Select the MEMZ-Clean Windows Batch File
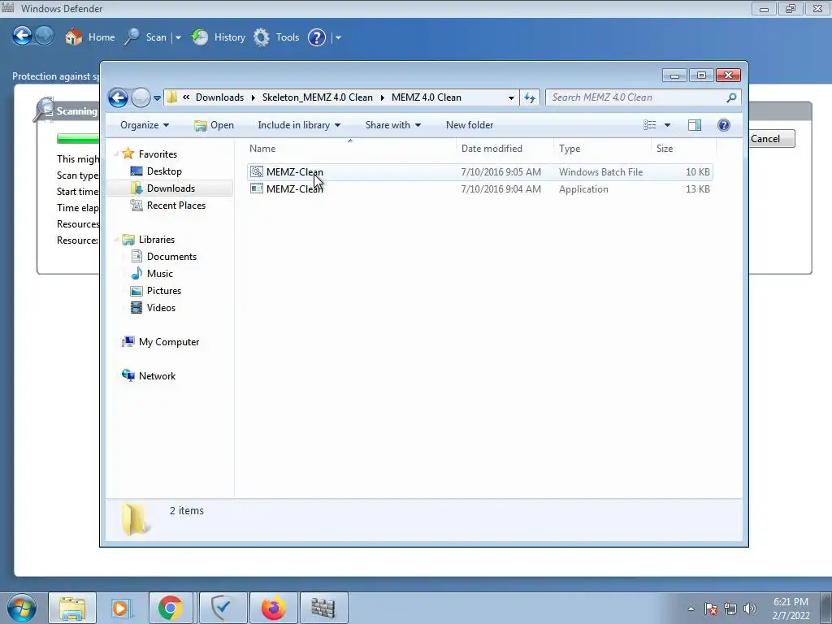Image resolution: width=832 pixels, height=624 pixels. 479,172
